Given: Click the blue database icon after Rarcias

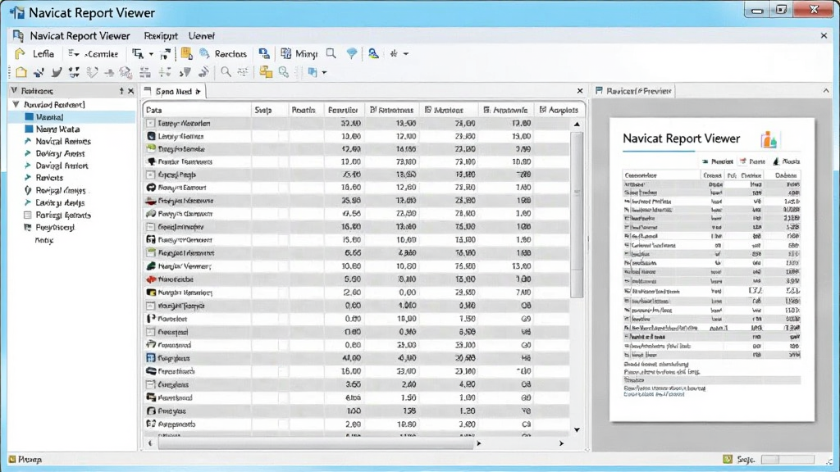Looking at the screenshot, I should click(x=264, y=53).
